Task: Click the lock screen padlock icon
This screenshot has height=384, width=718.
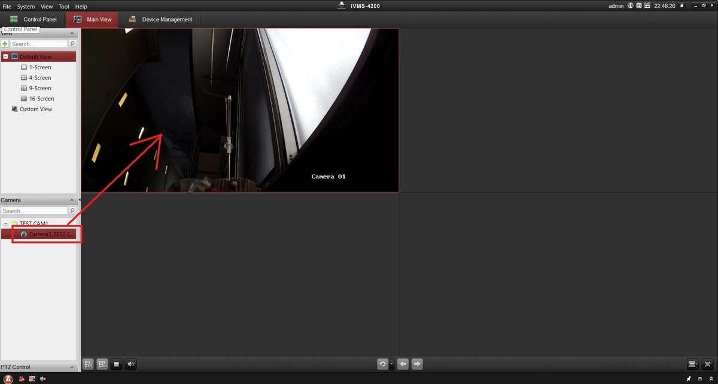Action: (682, 6)
